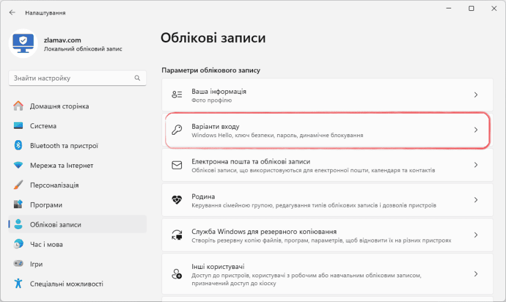Open the Ваша інформація settings card
506x302 pixels.
(x=328, y=95)
